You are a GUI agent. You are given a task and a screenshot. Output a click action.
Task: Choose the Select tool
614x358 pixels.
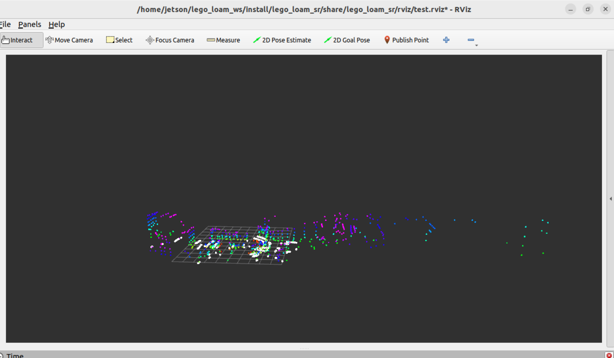tap(119, 40)
